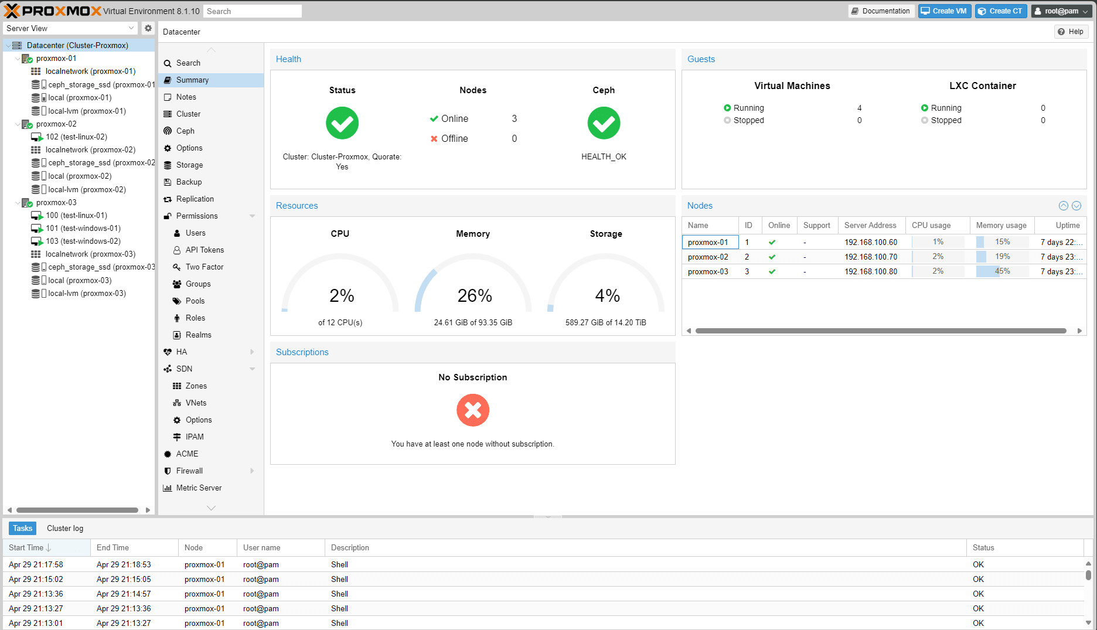Open the Summary menu item
Viewport: 1097px width, 630px height.
211,80
